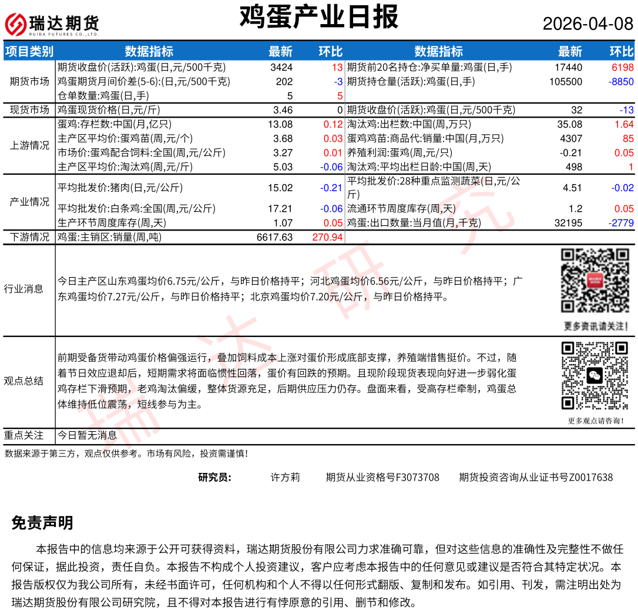This screenshot has width=638, height=610.
Task: Click the 产业情况 category cell
Action: [29, 202]
